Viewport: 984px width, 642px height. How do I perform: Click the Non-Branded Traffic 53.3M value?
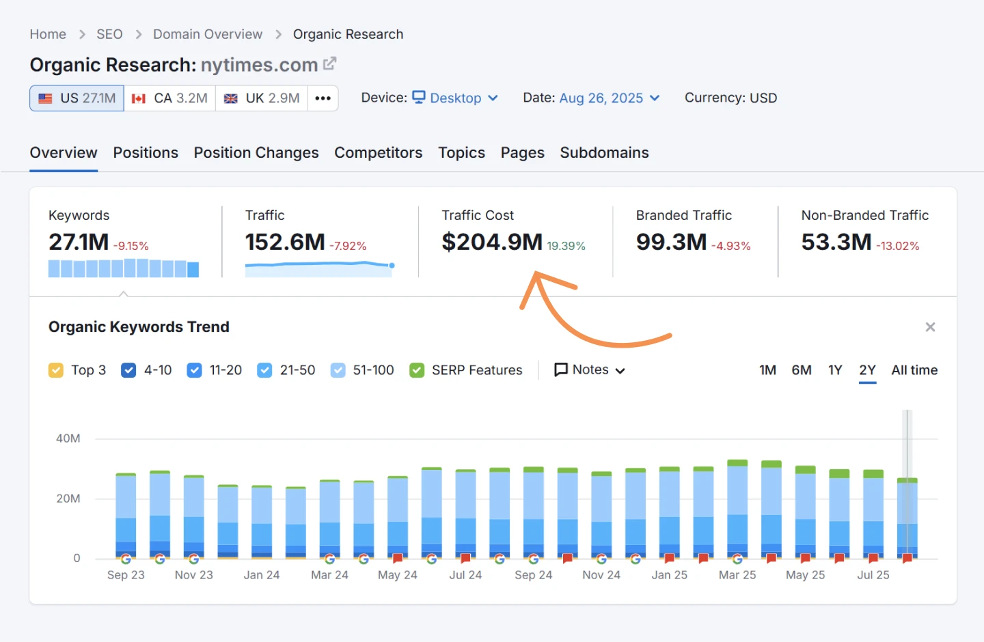tap(836, 242)
